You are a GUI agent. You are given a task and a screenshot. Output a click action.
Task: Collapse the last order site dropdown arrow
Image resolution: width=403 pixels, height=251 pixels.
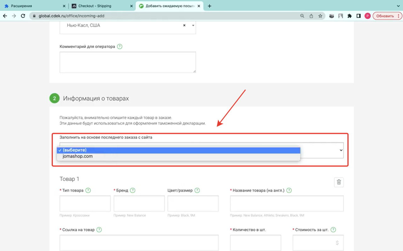tap(341, 150)
